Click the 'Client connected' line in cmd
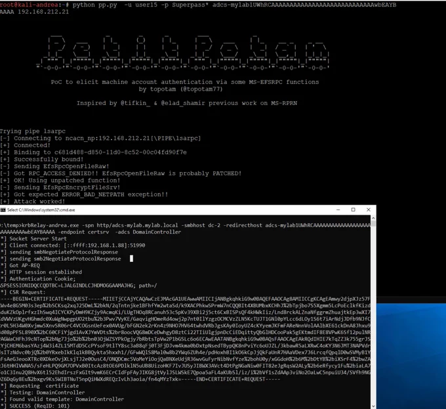The image size is (446, 409). (73, 245)
